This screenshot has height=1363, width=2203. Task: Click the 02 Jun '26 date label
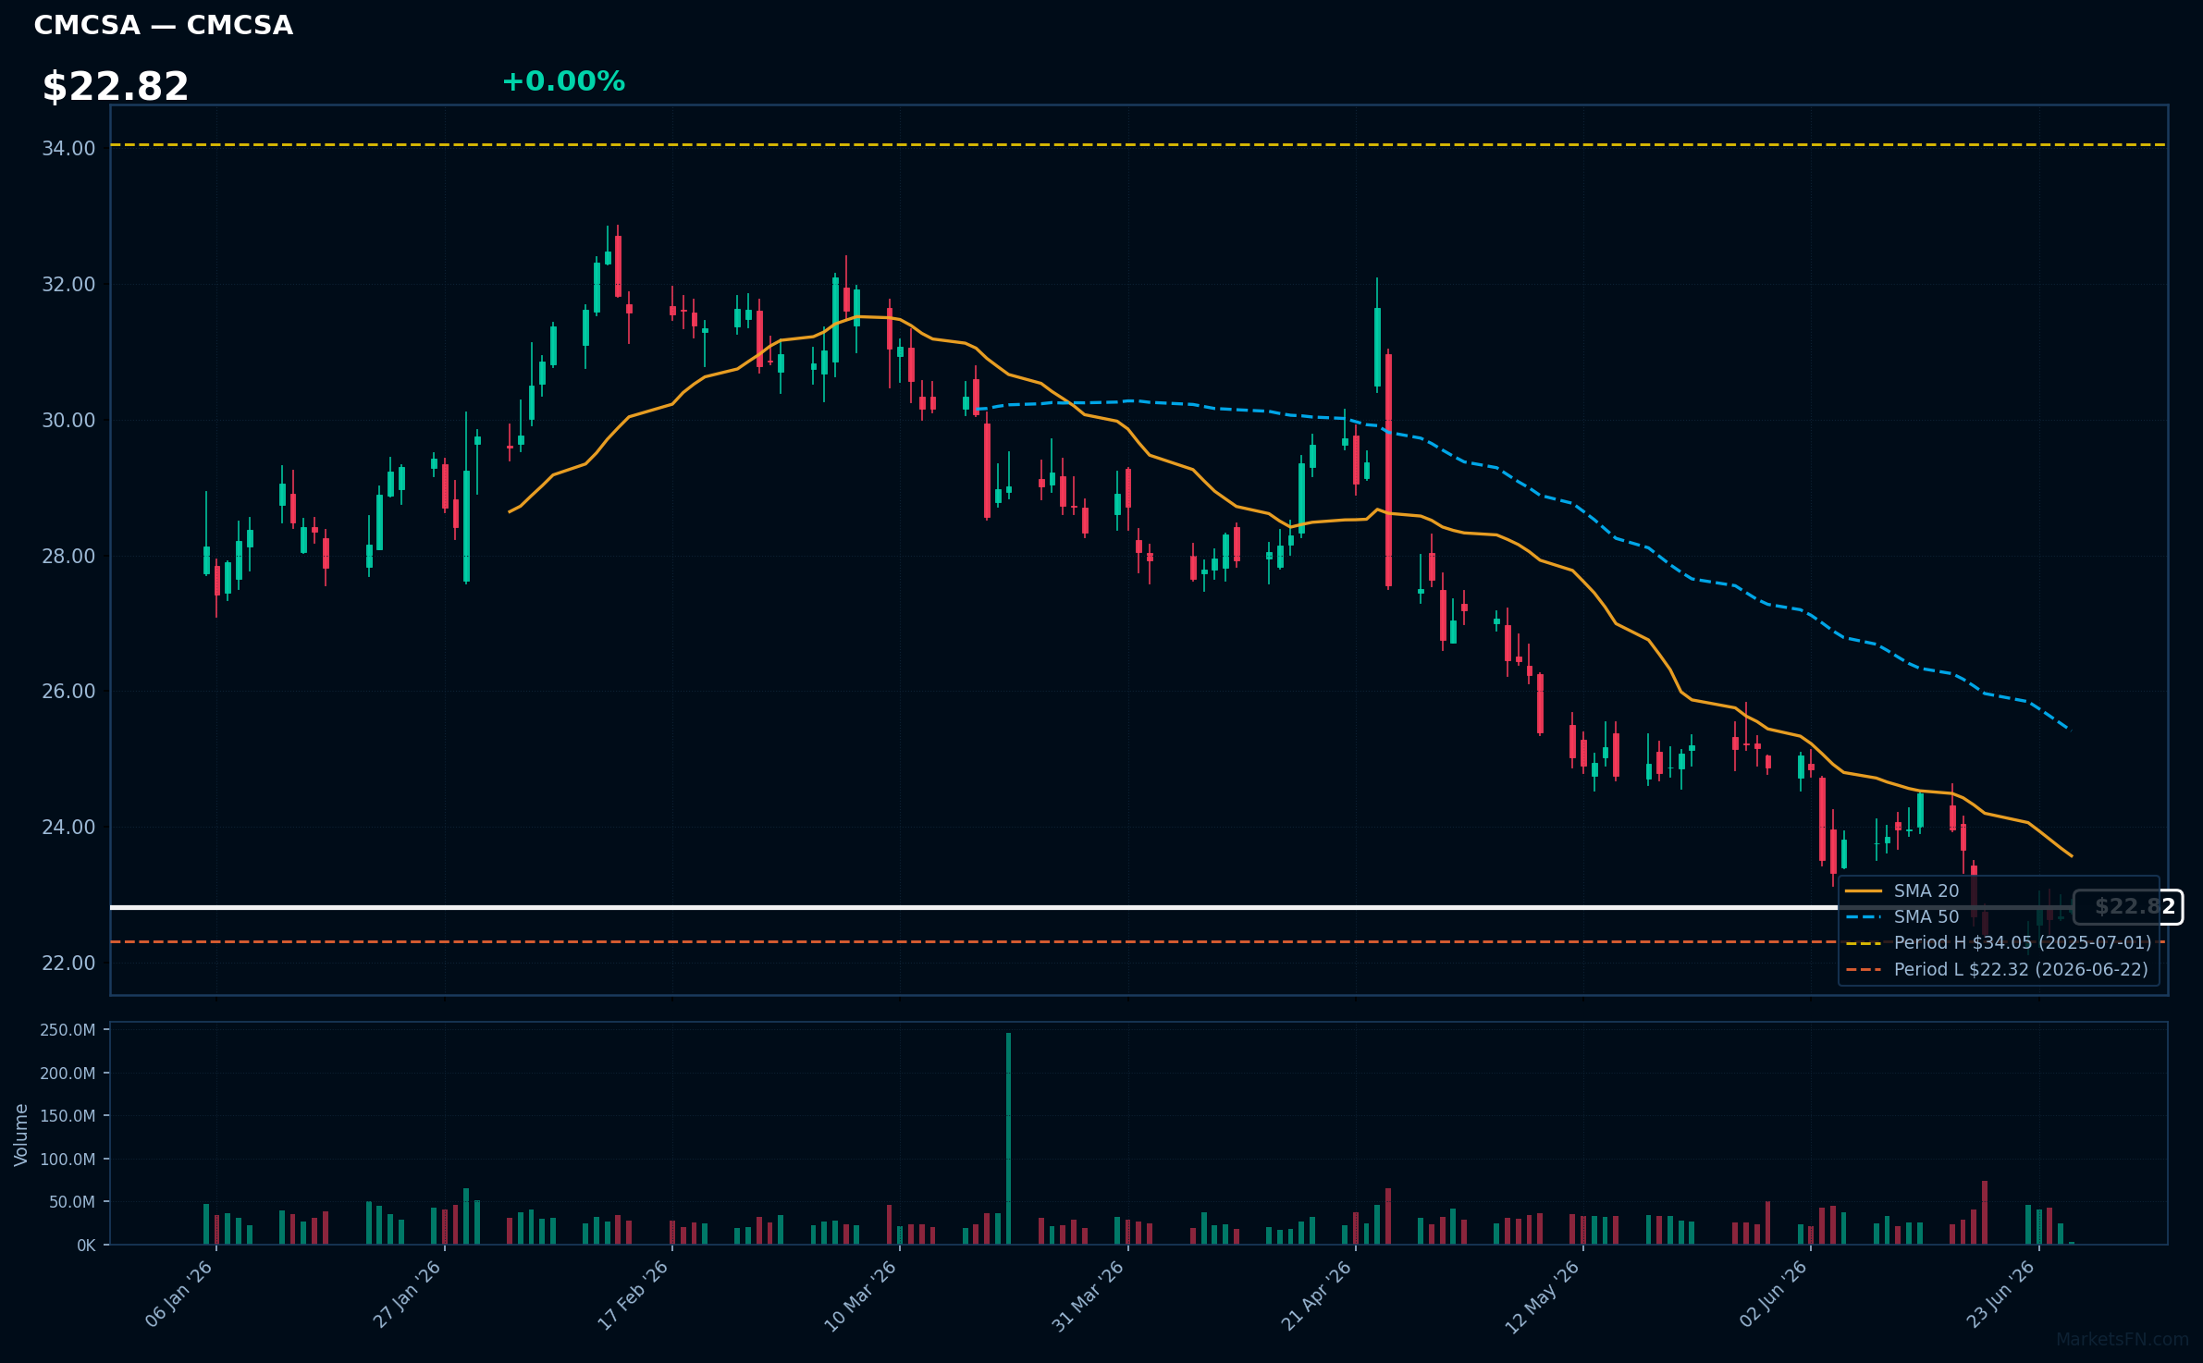click(x=1773, y=1294)
